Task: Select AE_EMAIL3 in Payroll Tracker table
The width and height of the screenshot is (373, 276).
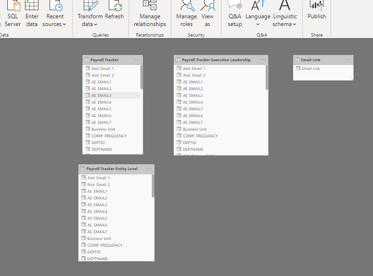Action: click(x=111, y=95)
